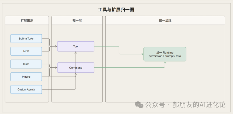
Task: Click the diagram title 工具与扩展归一图
Action: point(116,10)
